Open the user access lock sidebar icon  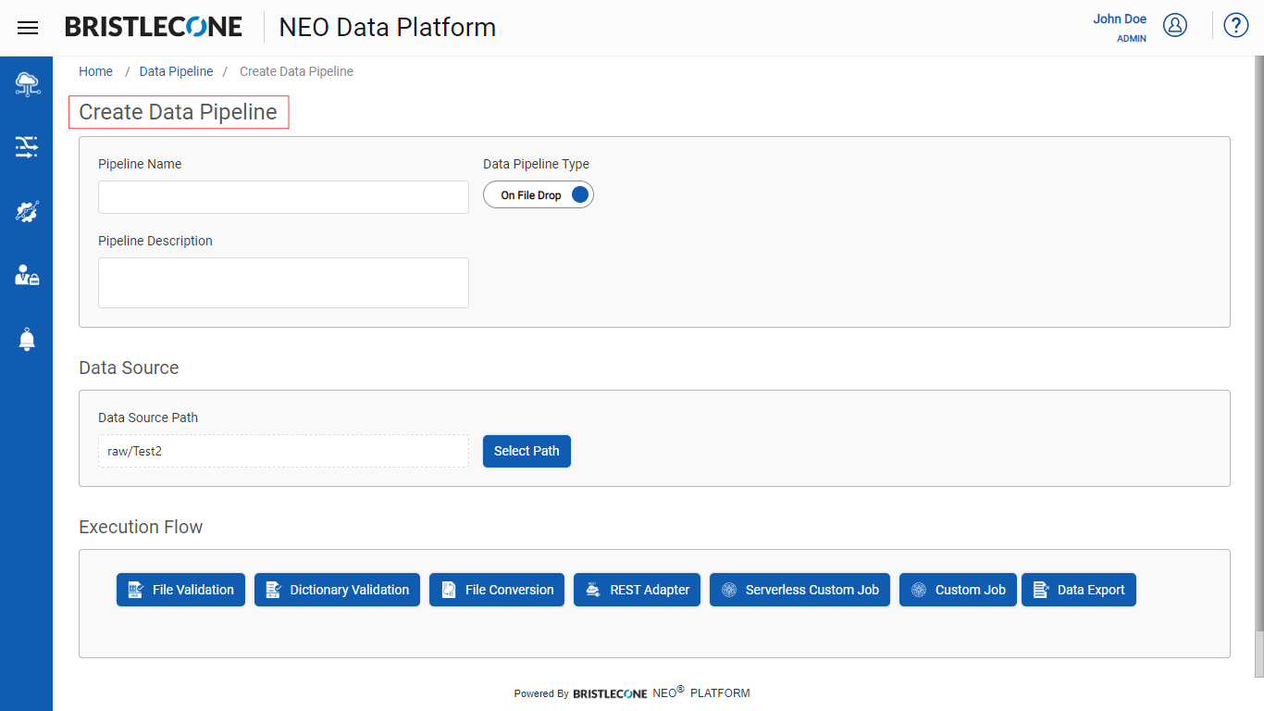coord(27,275)
